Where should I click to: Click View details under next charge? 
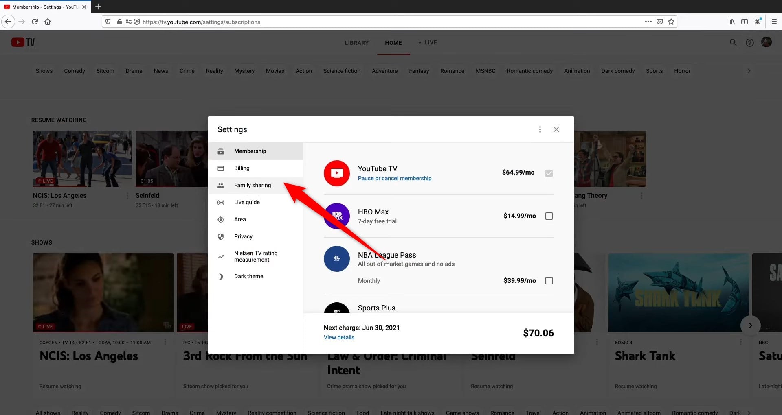339,337
